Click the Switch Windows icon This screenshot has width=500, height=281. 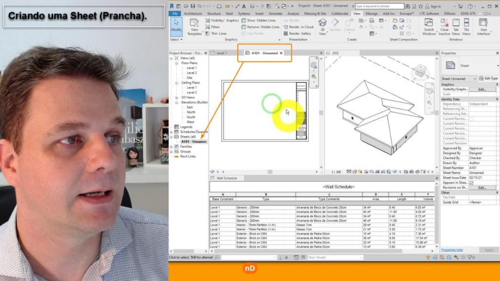[x=429, y=26]
